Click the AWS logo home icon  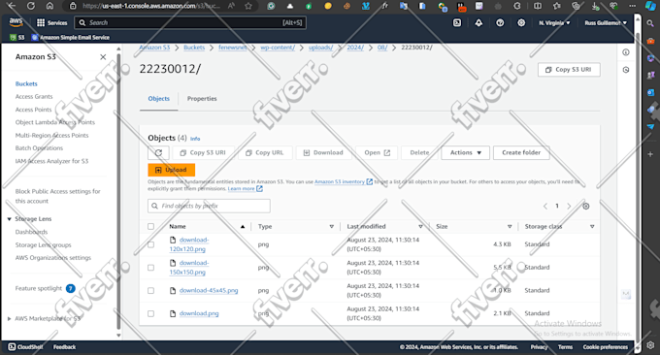click(x=16, y=22)
